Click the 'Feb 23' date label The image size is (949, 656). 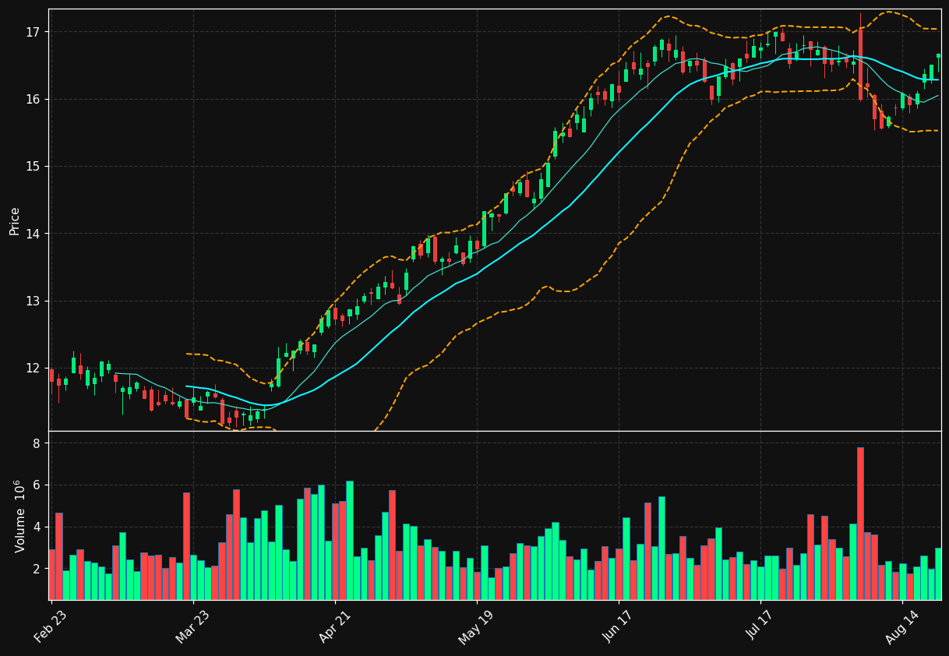pos(50,627)
